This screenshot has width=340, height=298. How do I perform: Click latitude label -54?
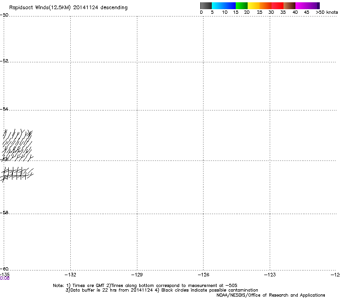click(4, 109)
